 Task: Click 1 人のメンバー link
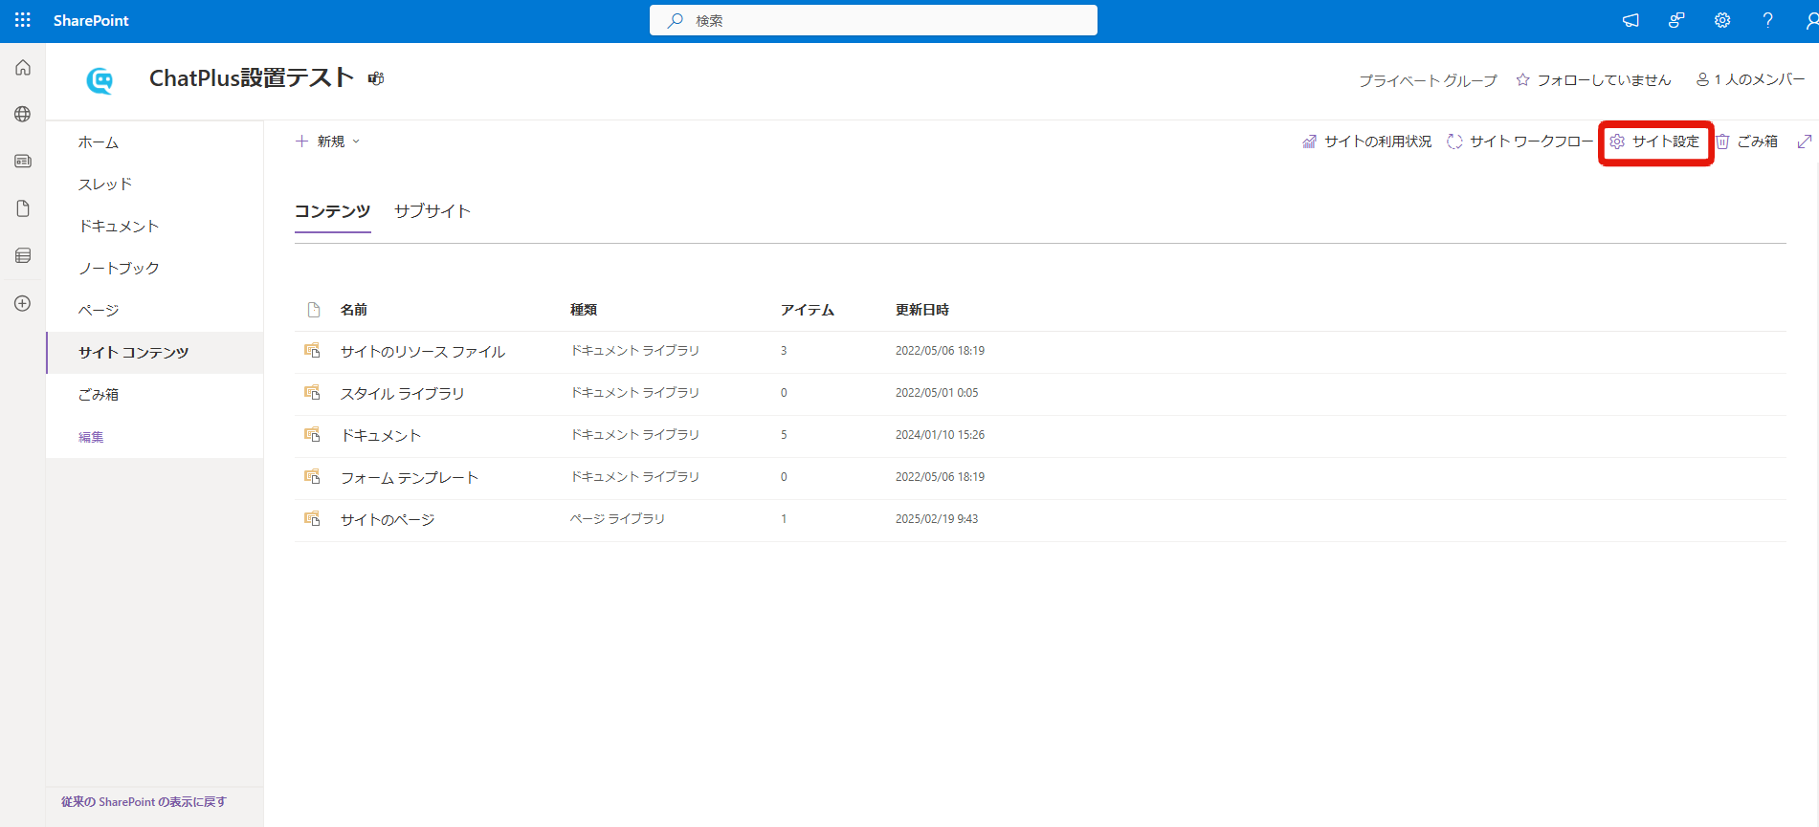coord(1750,80)
